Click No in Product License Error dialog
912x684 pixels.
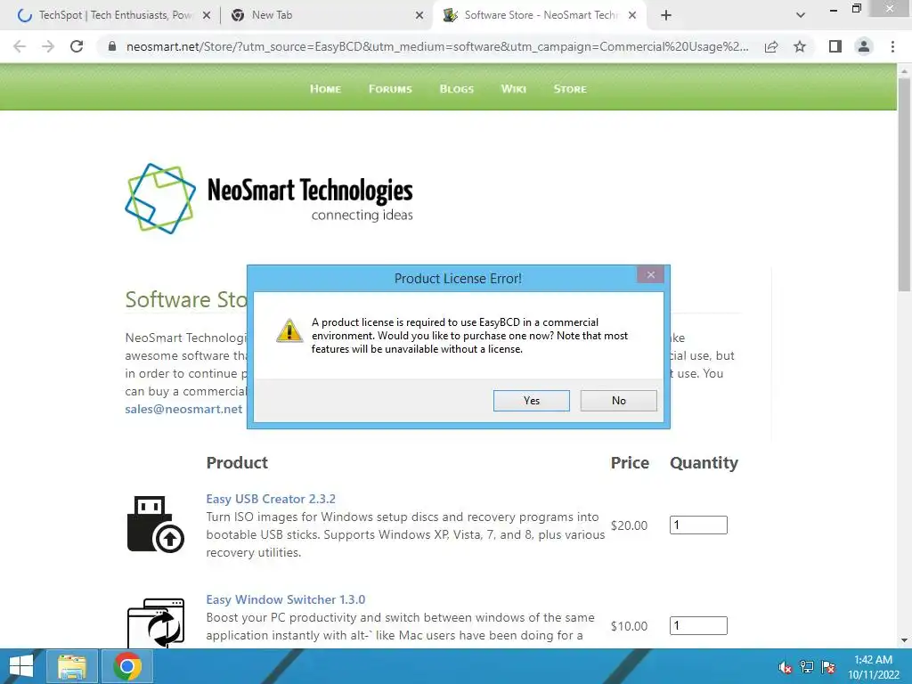tap(618, 401)
